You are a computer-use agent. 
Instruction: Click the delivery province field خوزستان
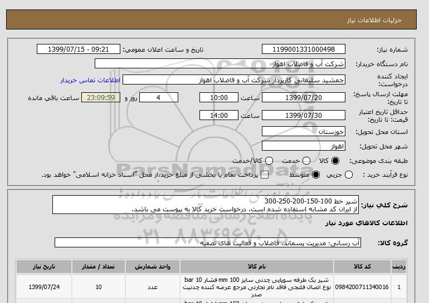pyautogui.click(x=303, y=132)
